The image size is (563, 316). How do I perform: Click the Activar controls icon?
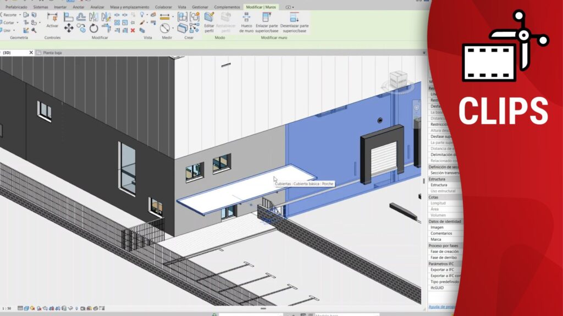pos(52,19)
